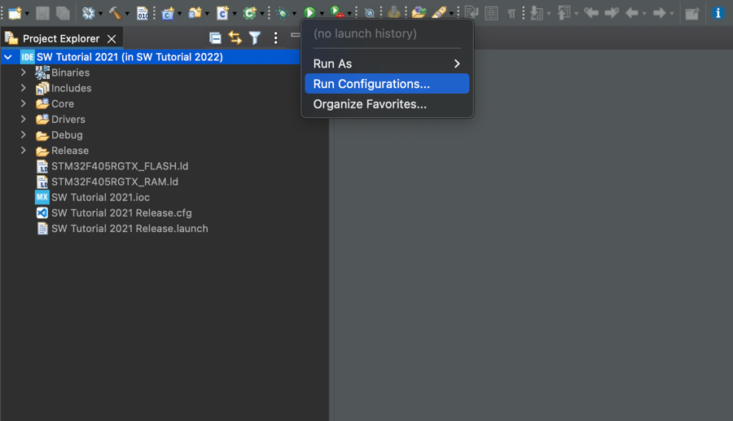This screenshot has width=733, height=421.
Task: Expand the Core folder
Action: [x=24, y=103]
